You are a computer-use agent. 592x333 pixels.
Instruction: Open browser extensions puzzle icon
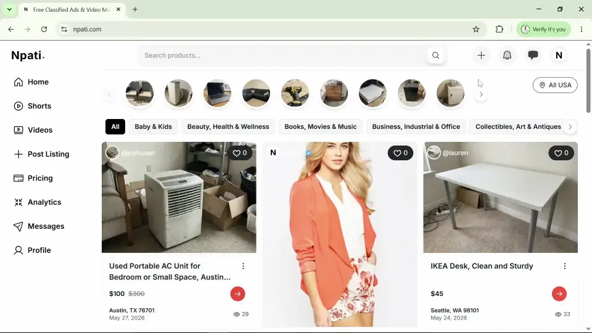tap(499, 29)
